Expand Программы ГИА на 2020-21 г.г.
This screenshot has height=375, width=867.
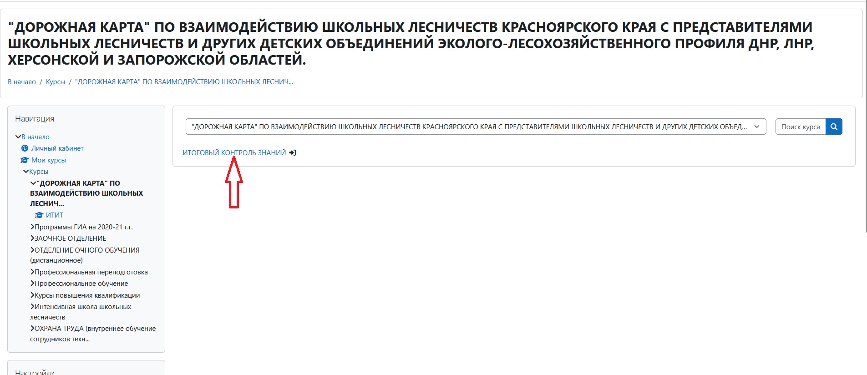33,227
